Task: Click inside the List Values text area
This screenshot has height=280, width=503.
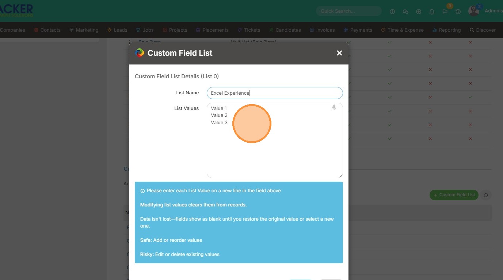Action: (x=274, y=153)
